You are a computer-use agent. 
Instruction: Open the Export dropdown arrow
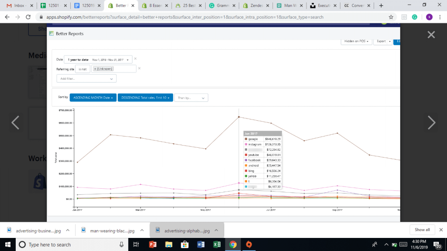click(390, 41)
